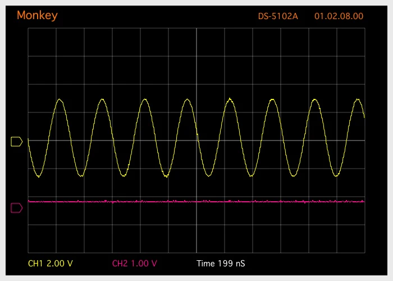Click the yellow CH1 ground level marker
Viewport: 393px width, 281px height.
(x=16, y=142)
